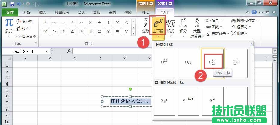Open the Equation (公式) pi gallery
Screen dimensions: 280x125
(x=9, y=28)
